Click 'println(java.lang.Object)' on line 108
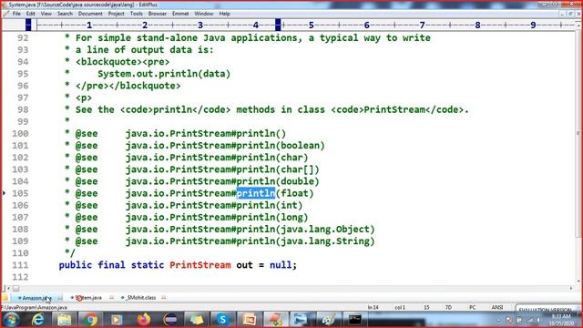The image size is (583, 328). tap(305, 229)
